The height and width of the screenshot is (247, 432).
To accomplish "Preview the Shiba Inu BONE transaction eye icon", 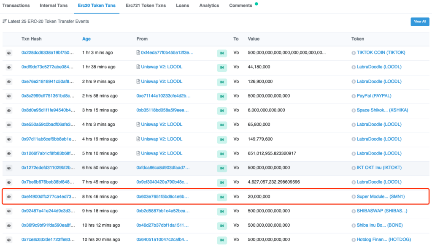I will pos(9,225).
